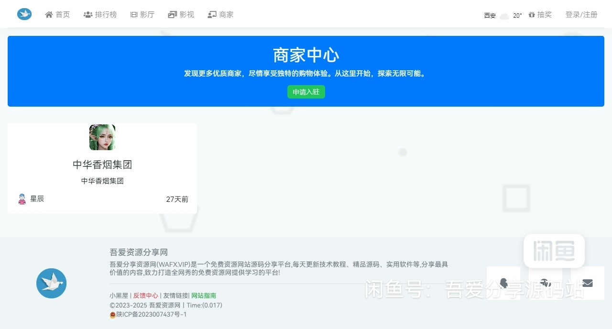
Task: Open 登录/注册 login or register
Action: [581, 15]
